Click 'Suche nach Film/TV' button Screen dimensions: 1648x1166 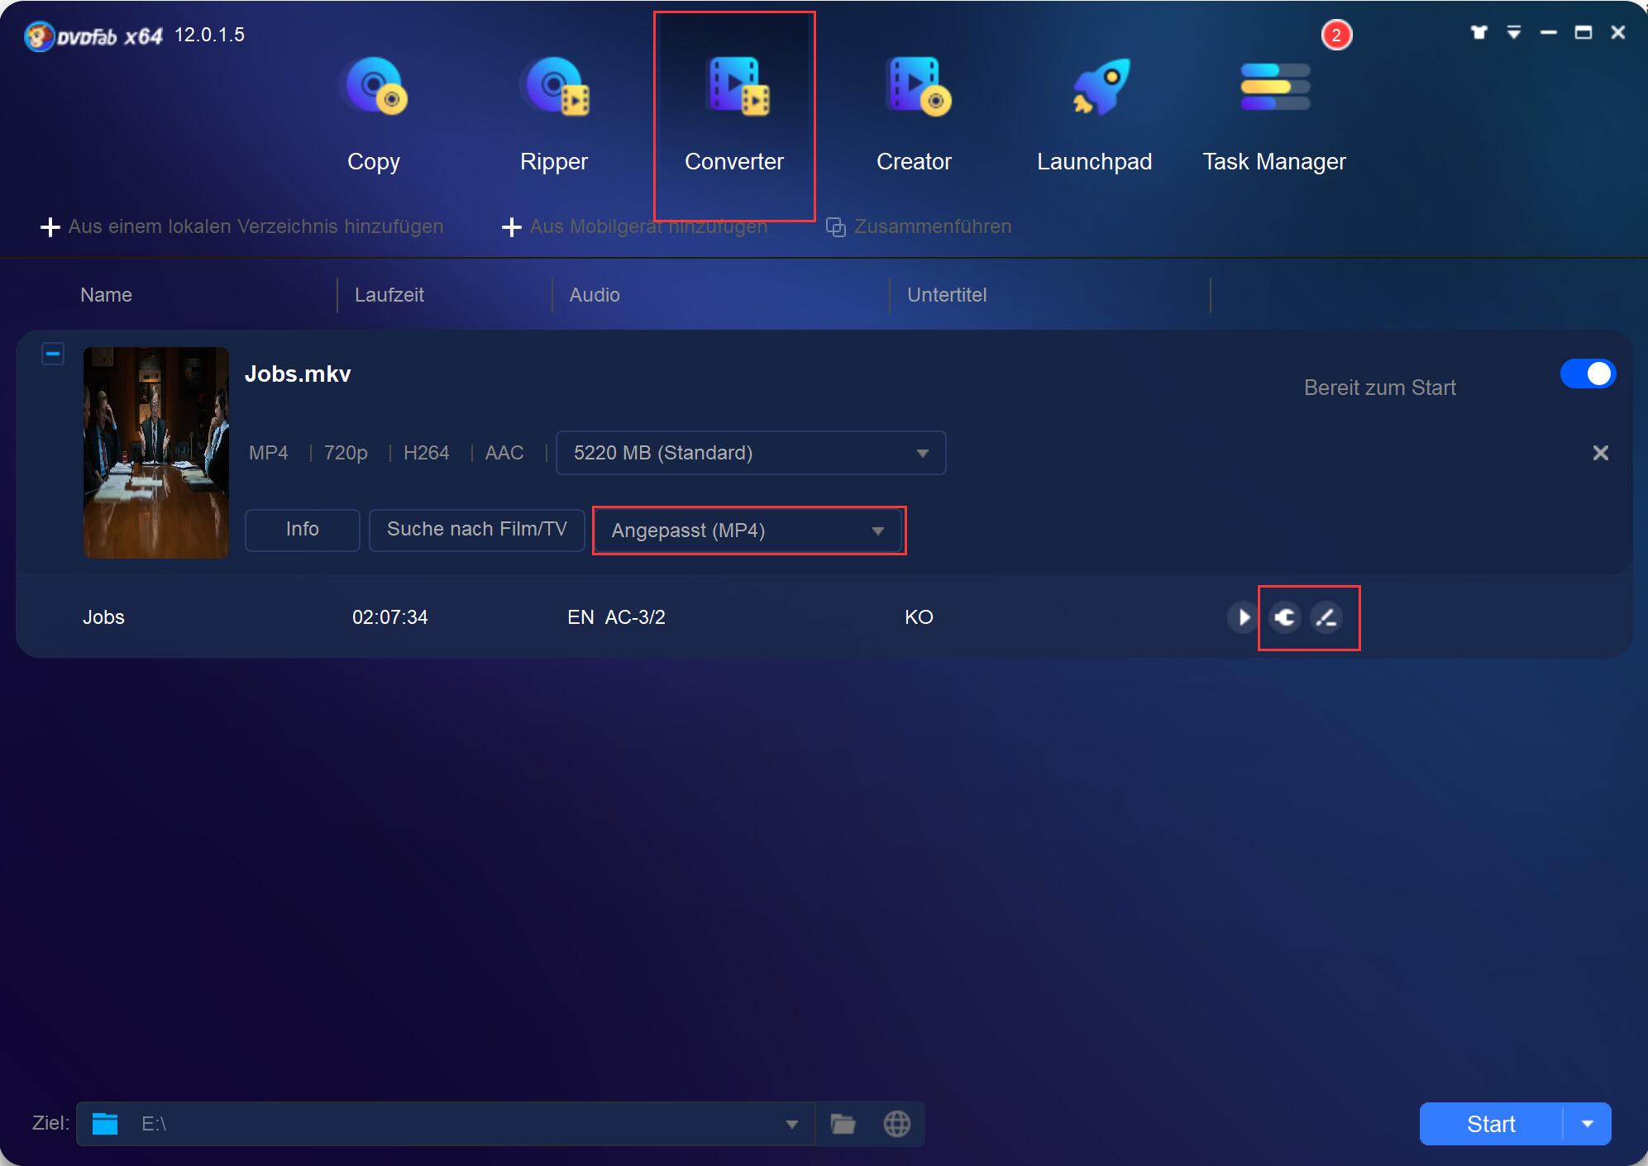(x=477, y=530)
